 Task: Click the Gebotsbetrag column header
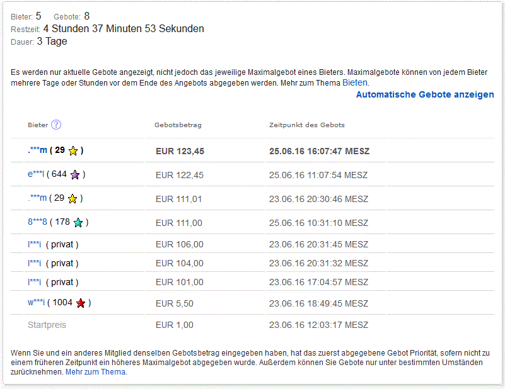point(178,125)
